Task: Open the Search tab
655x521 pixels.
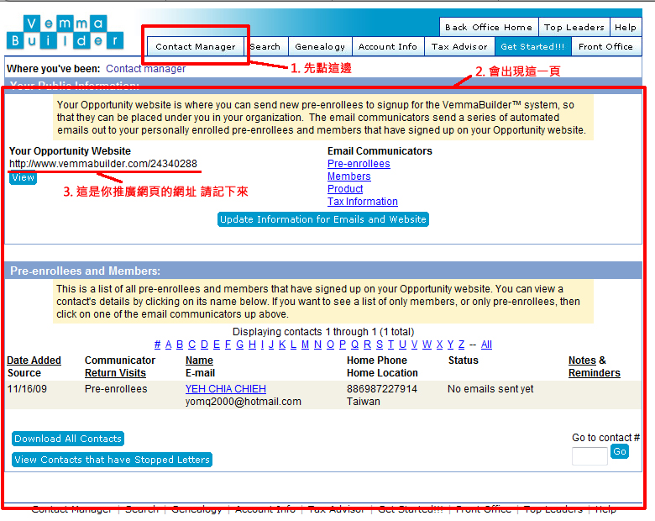Action: (265, 46)
